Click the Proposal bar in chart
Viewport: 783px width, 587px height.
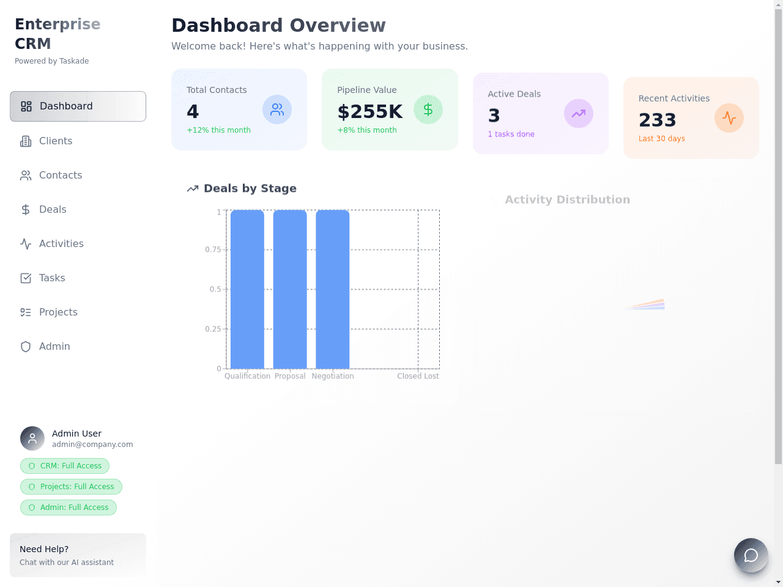290,289
